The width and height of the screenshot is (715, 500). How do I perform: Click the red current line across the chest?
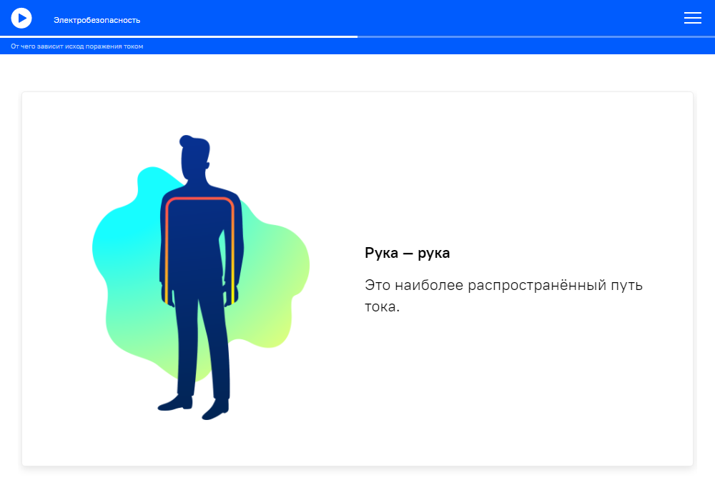(200, 199)
